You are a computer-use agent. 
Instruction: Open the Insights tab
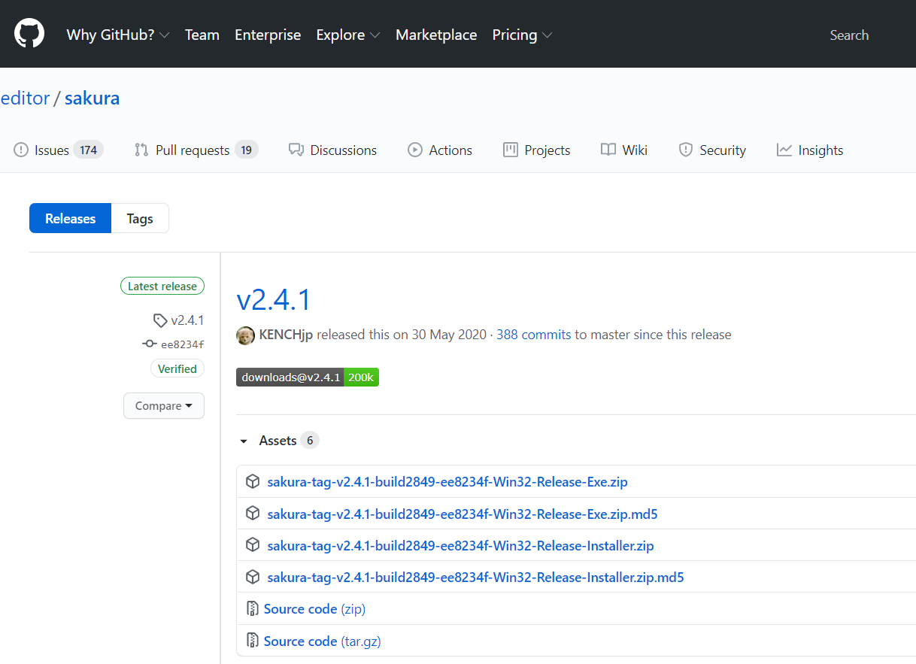point(810,150)
